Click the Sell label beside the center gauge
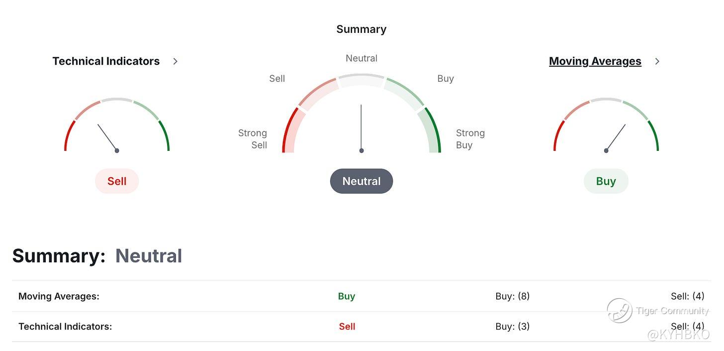 pyautogui.click(x=277, y=79)
